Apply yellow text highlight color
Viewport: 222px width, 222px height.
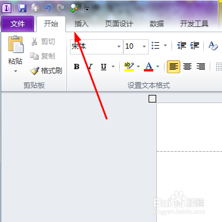tap(129, 67)
